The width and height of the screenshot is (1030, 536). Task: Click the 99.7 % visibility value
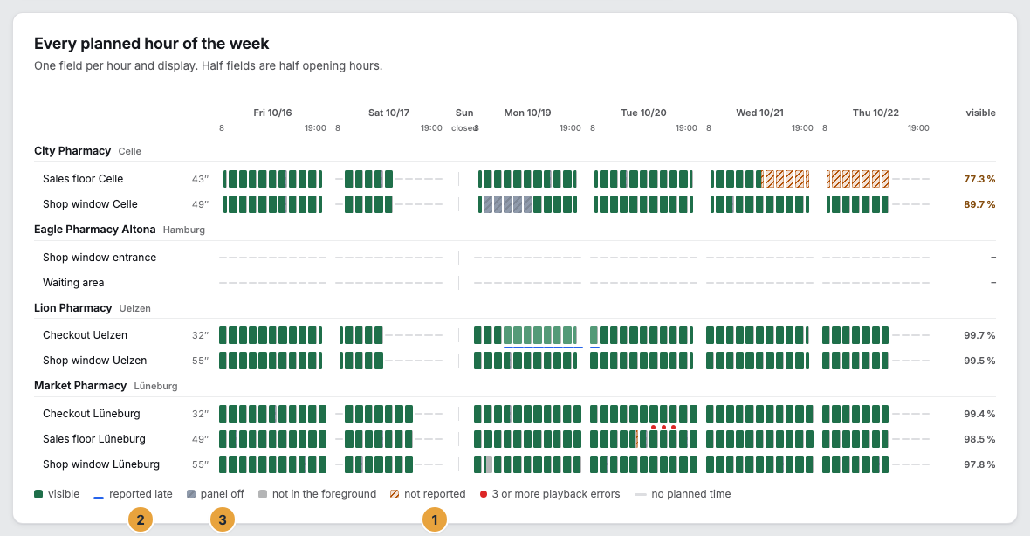pos(979,335)
